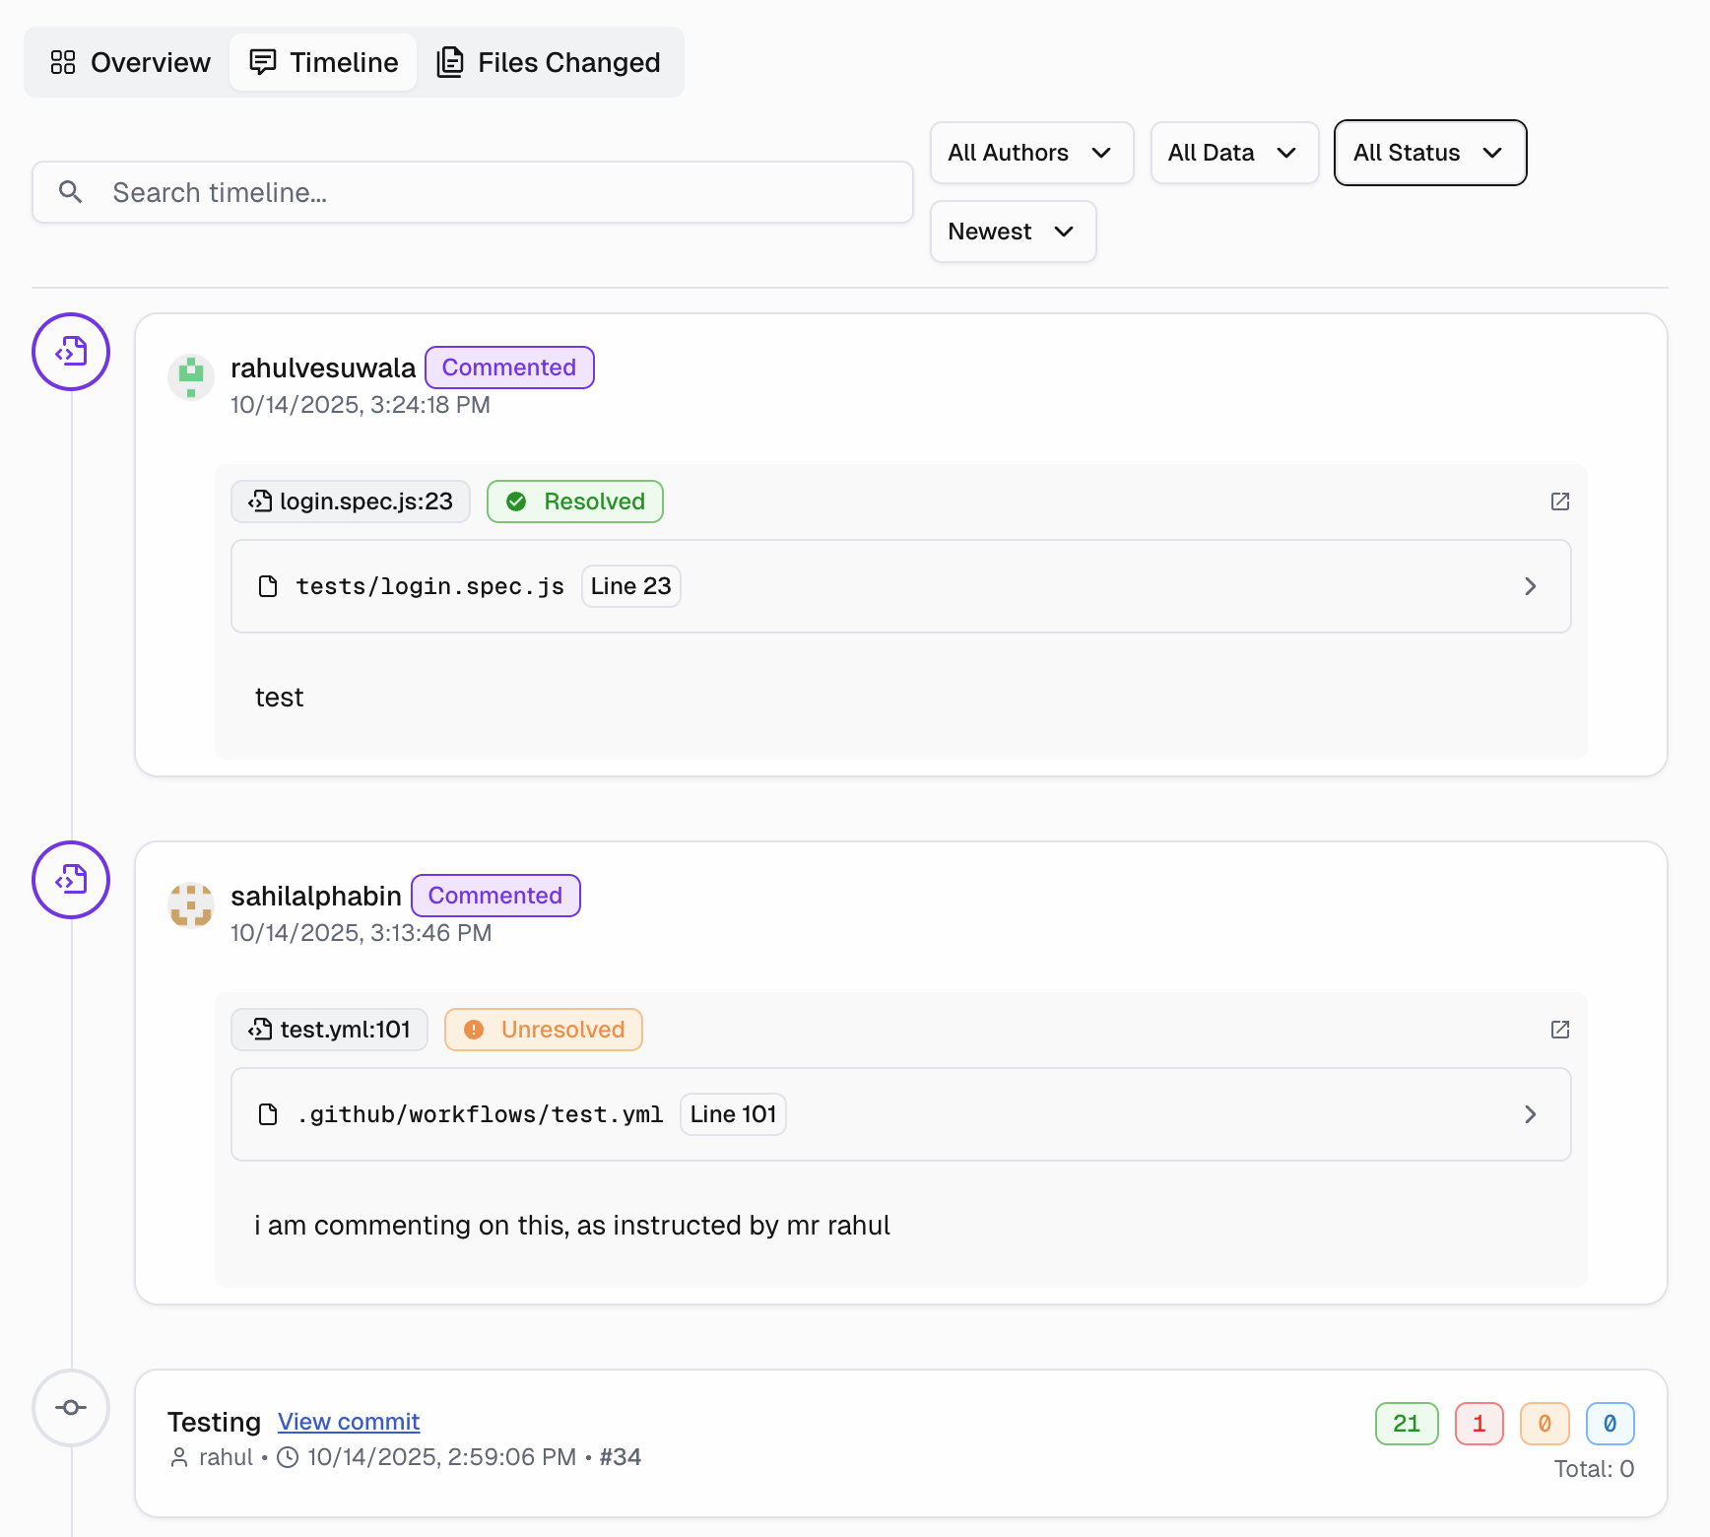Switch to the Files Changed tab

pyautogui.click(x=549, y=62)
